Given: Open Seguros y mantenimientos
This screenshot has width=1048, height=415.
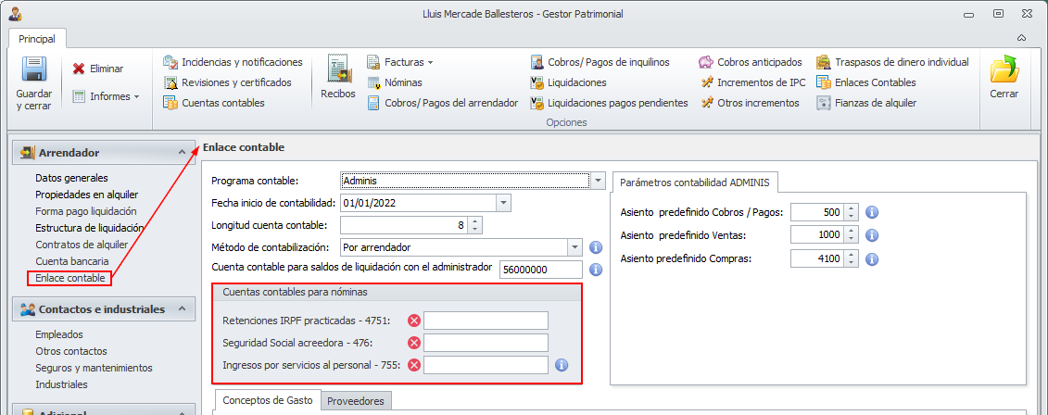Looking at the screenshot, I should tap(94, 368).
